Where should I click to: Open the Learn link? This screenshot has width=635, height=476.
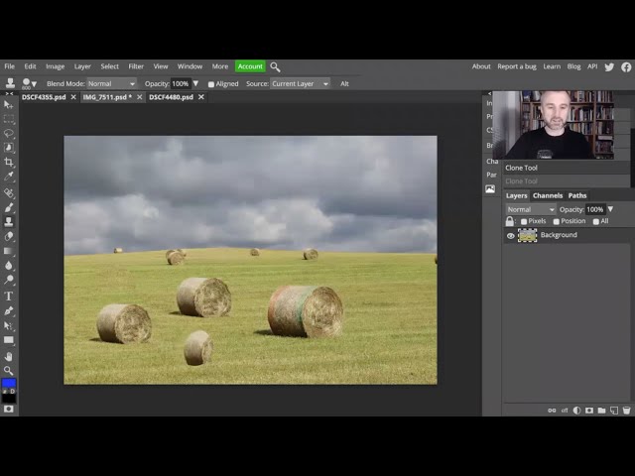(552, 66)
